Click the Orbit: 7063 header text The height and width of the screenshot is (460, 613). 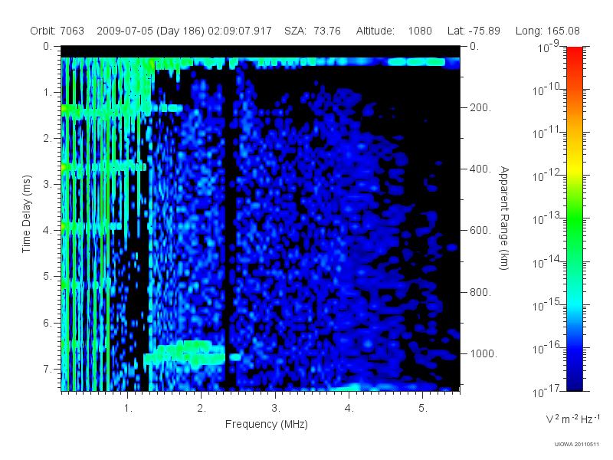tap(57, 31)
